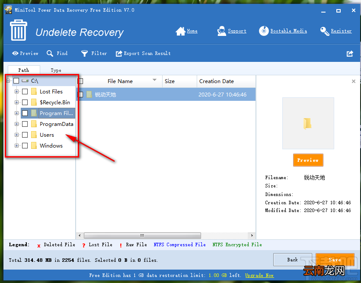Click the orange Preview button

point(308,160)
